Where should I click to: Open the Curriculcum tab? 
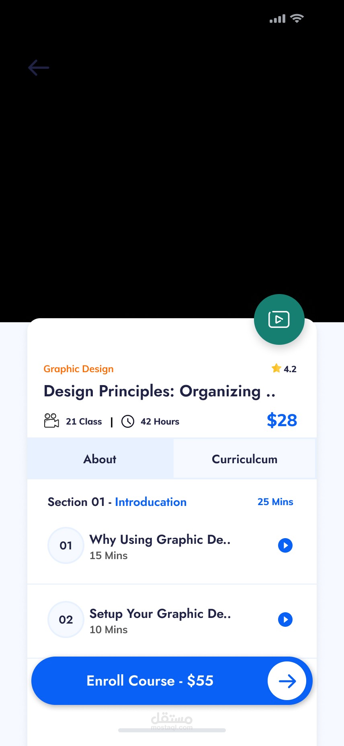click(244, 459)
